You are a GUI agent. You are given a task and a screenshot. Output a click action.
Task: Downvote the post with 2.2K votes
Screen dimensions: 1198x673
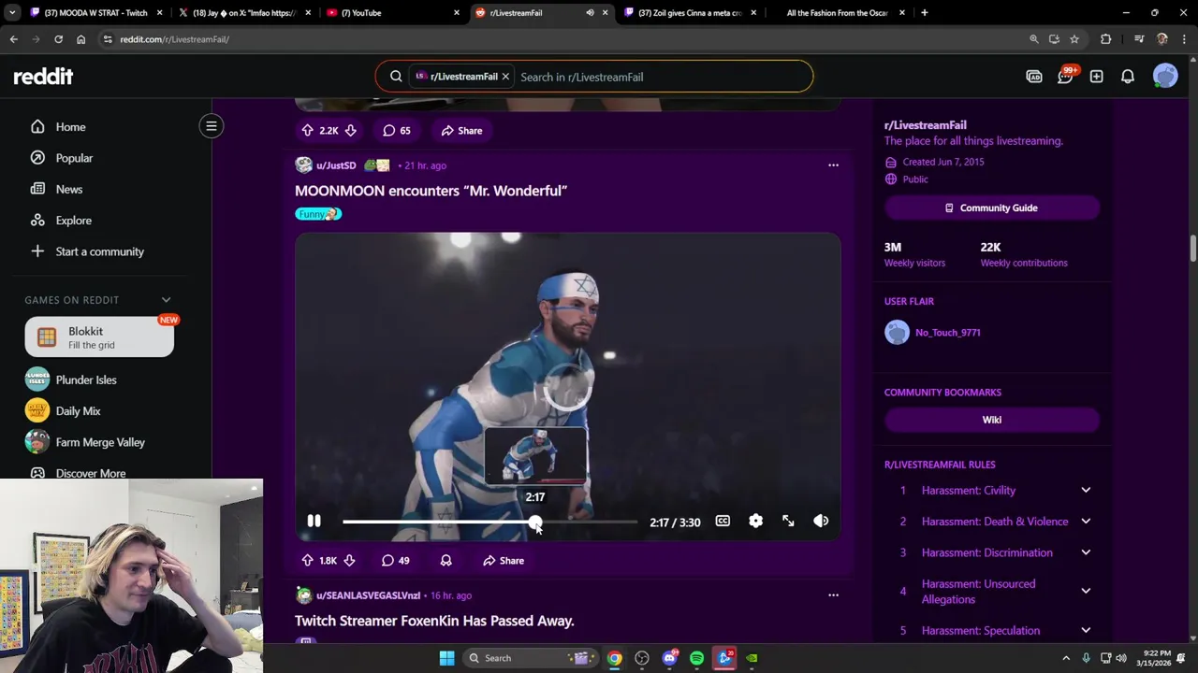(x=350, y=131)
